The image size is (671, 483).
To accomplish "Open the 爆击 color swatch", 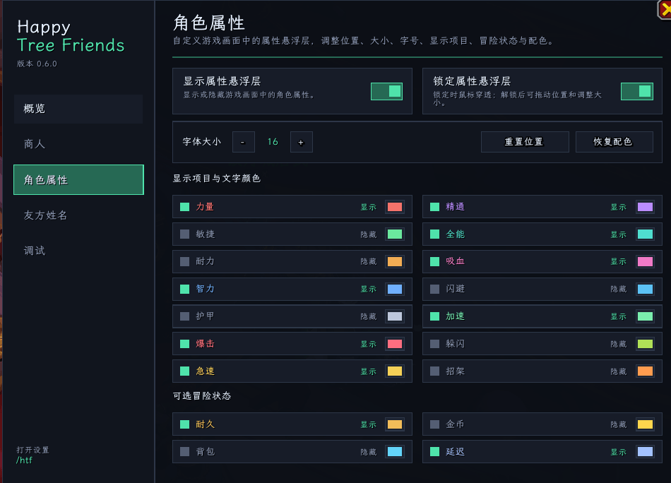I will click(395, 343).
